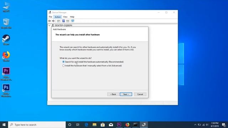228x128 pixels.
Task: Switch to the Command Prompt taskbar item
Action: pos(135,125)
